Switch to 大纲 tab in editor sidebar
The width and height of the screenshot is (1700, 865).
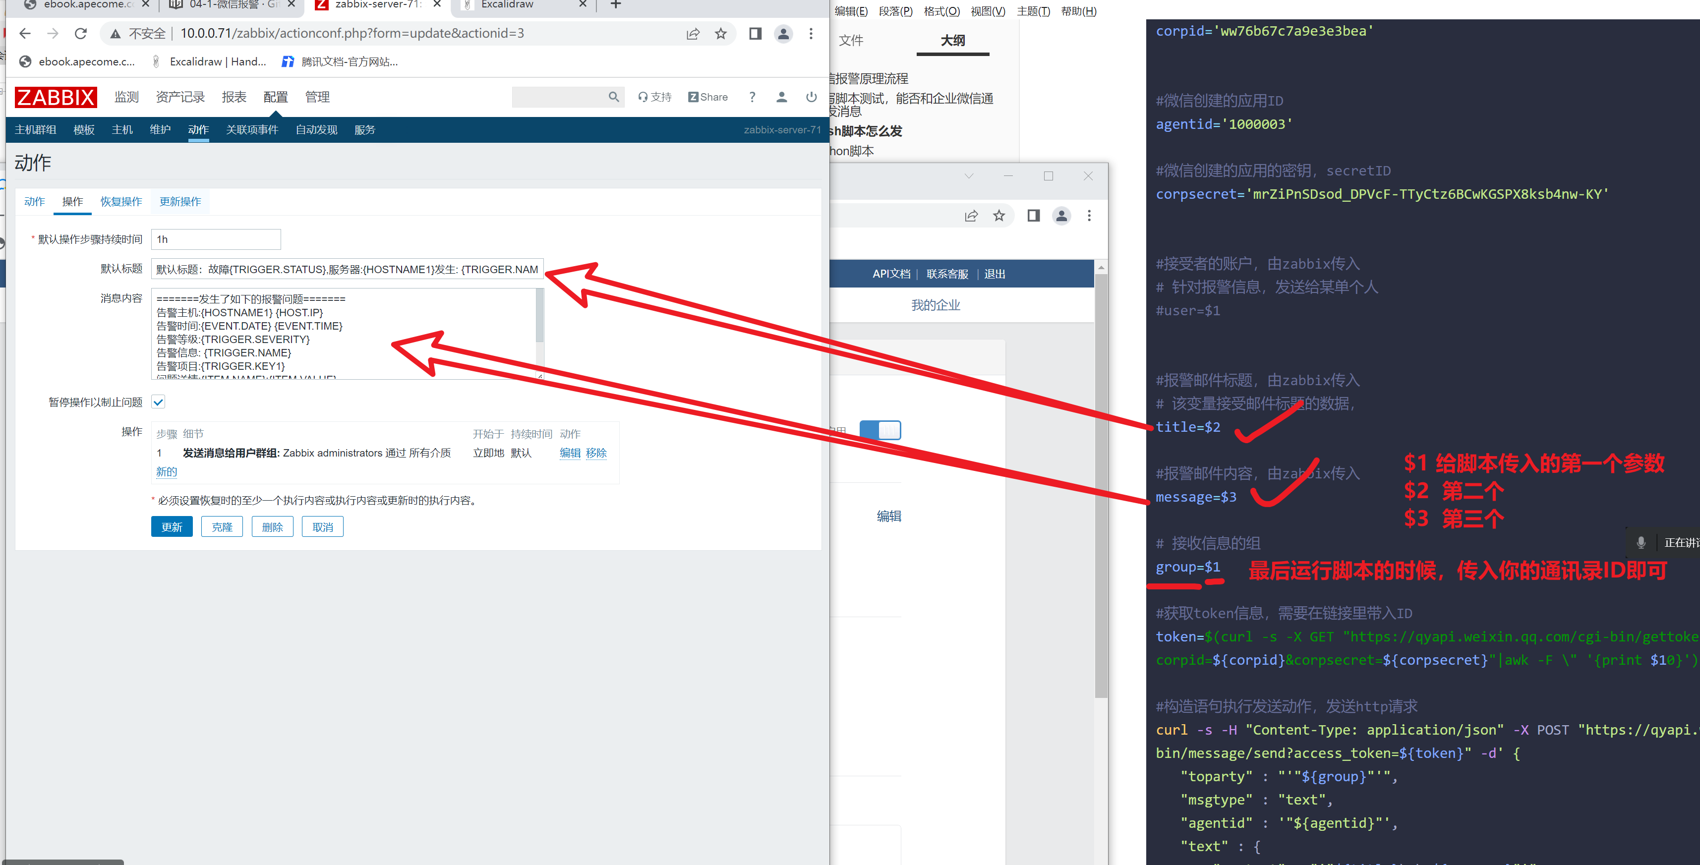click(952, 40)
